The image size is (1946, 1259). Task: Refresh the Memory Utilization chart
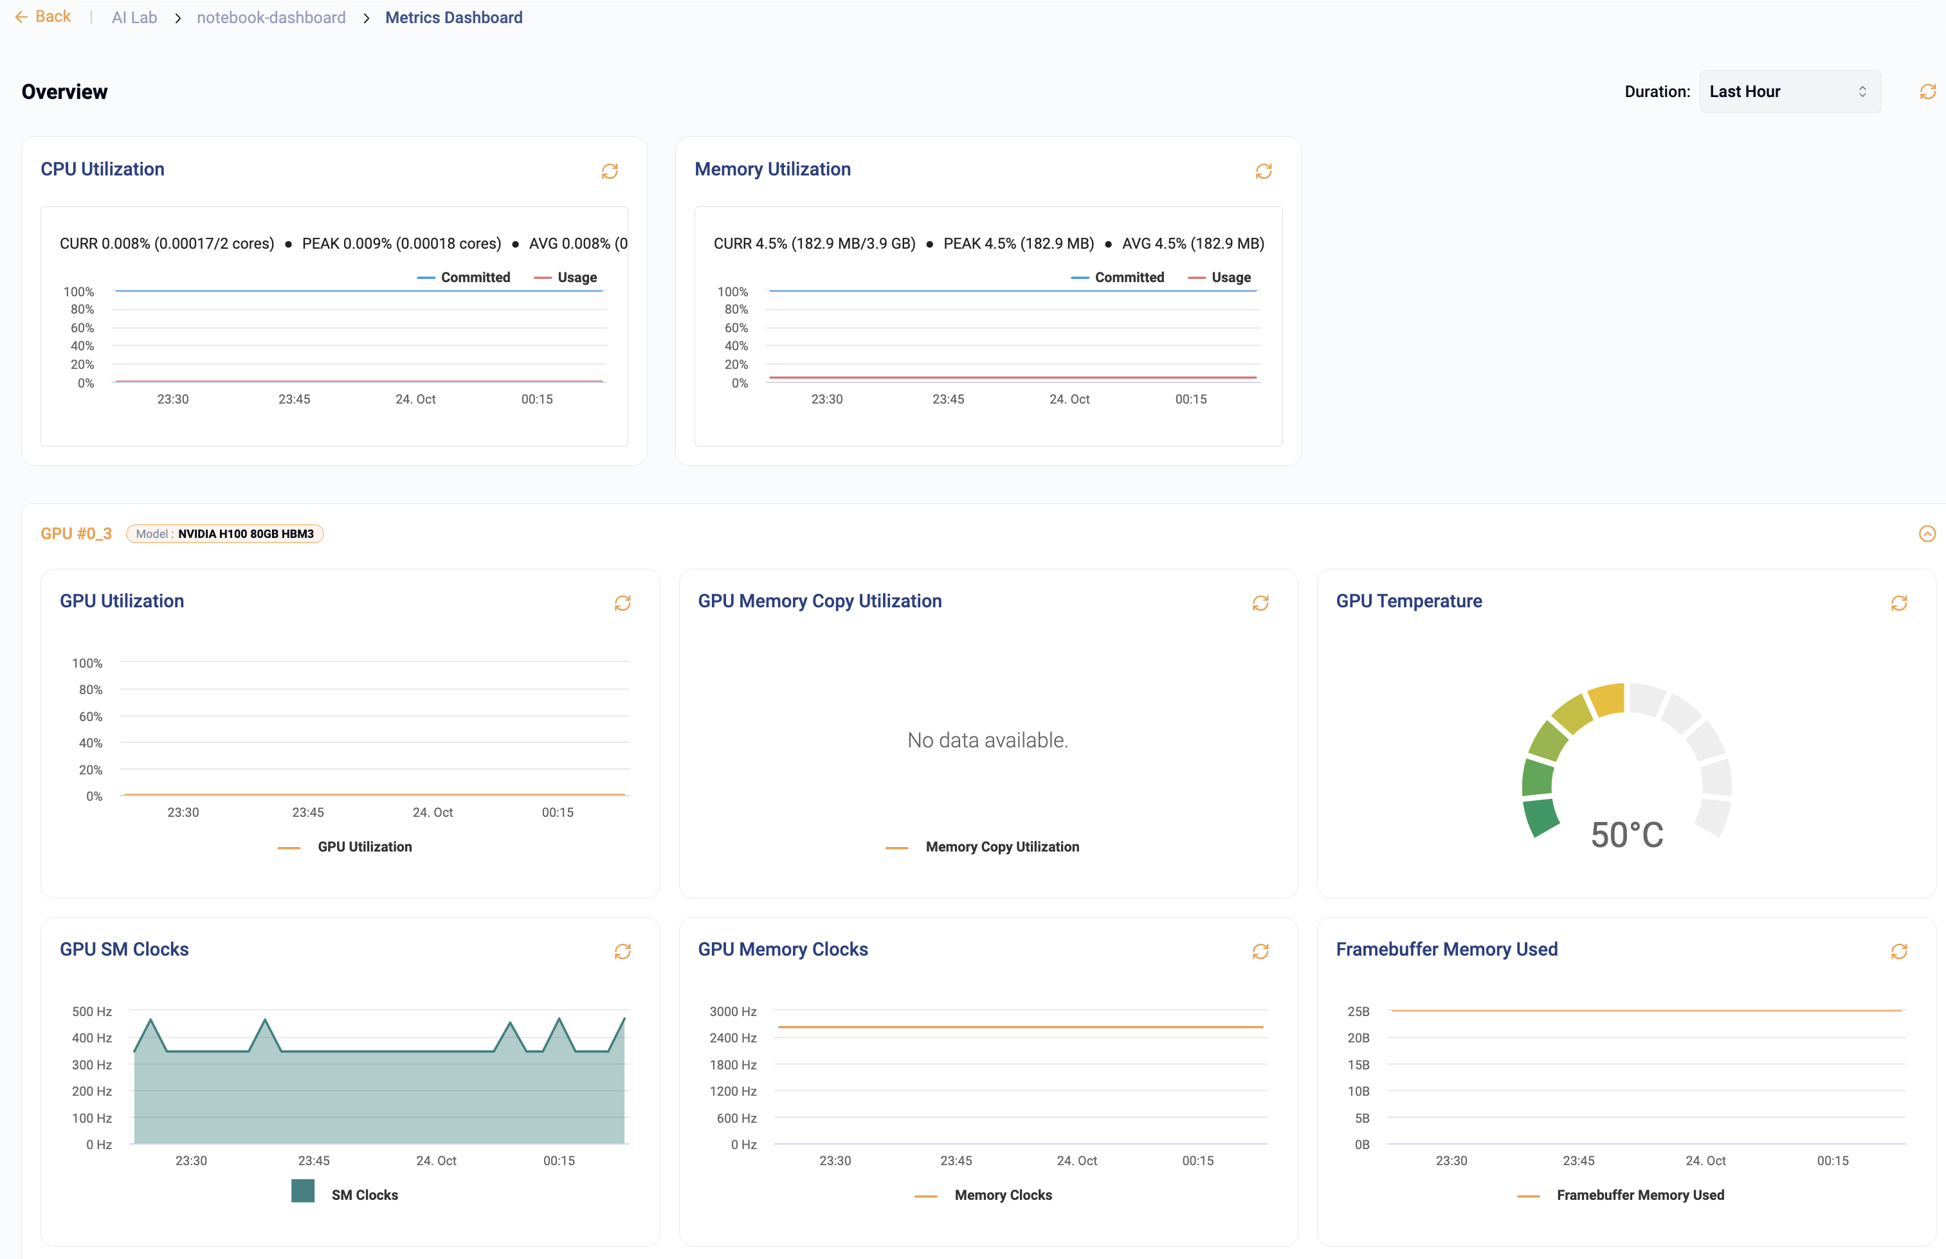tap(1264, 172)
